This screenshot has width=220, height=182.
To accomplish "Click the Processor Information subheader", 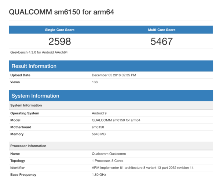I will click(111, 146).
